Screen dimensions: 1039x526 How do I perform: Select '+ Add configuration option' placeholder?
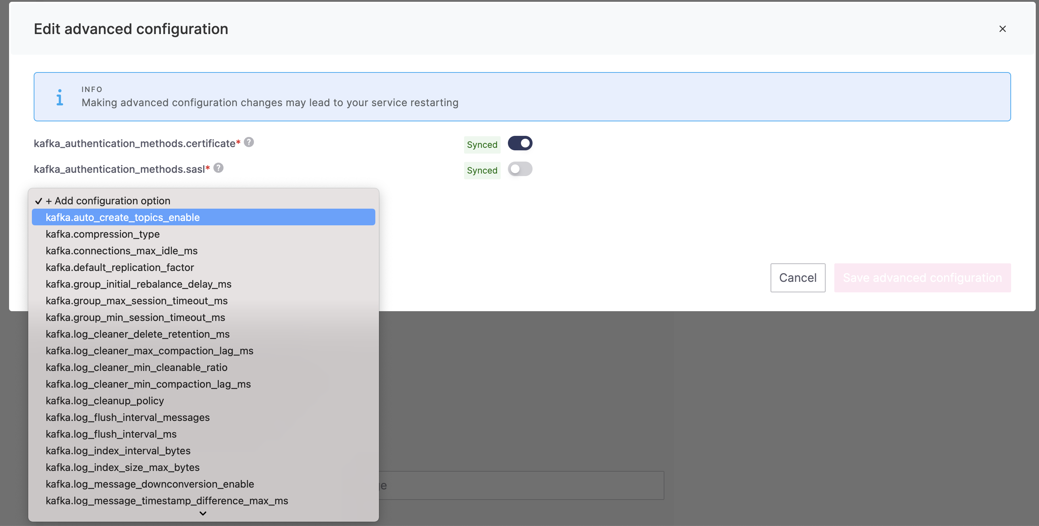[x=108, y=201]
